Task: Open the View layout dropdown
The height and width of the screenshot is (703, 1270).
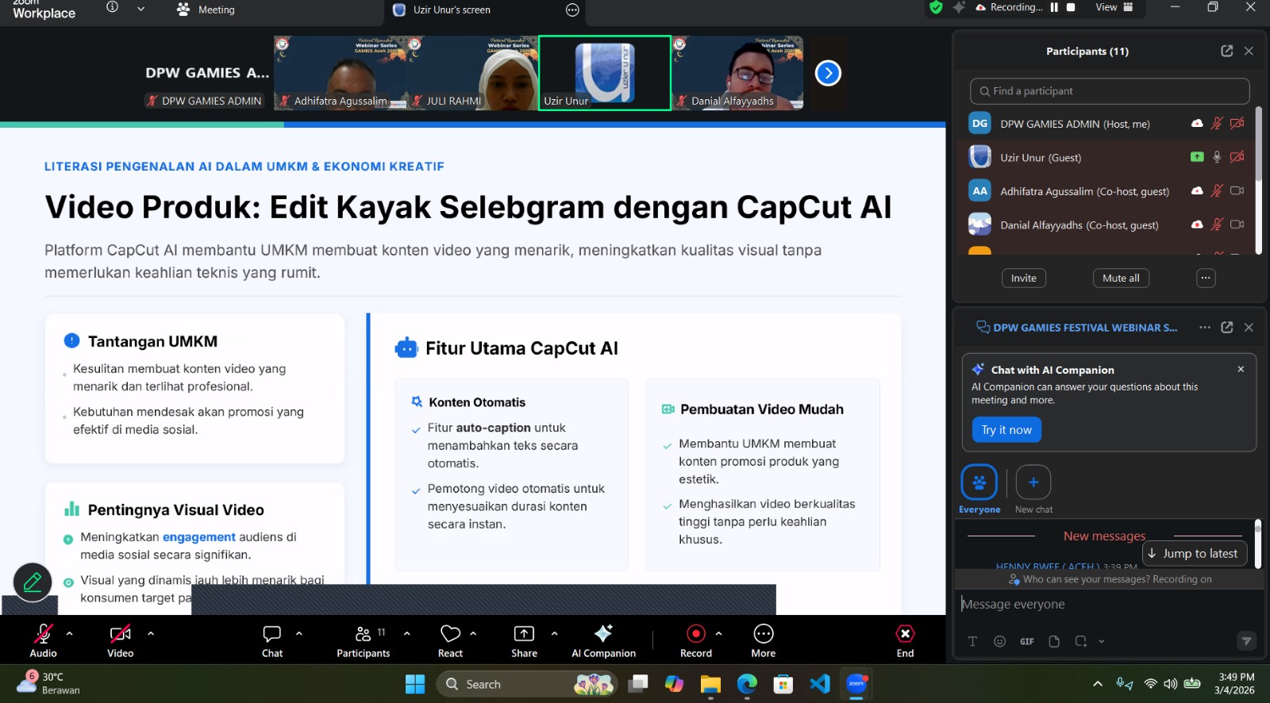Action: 1114,7
